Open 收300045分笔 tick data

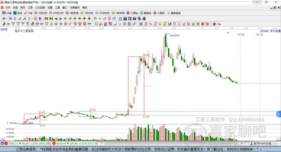point(261,143)
